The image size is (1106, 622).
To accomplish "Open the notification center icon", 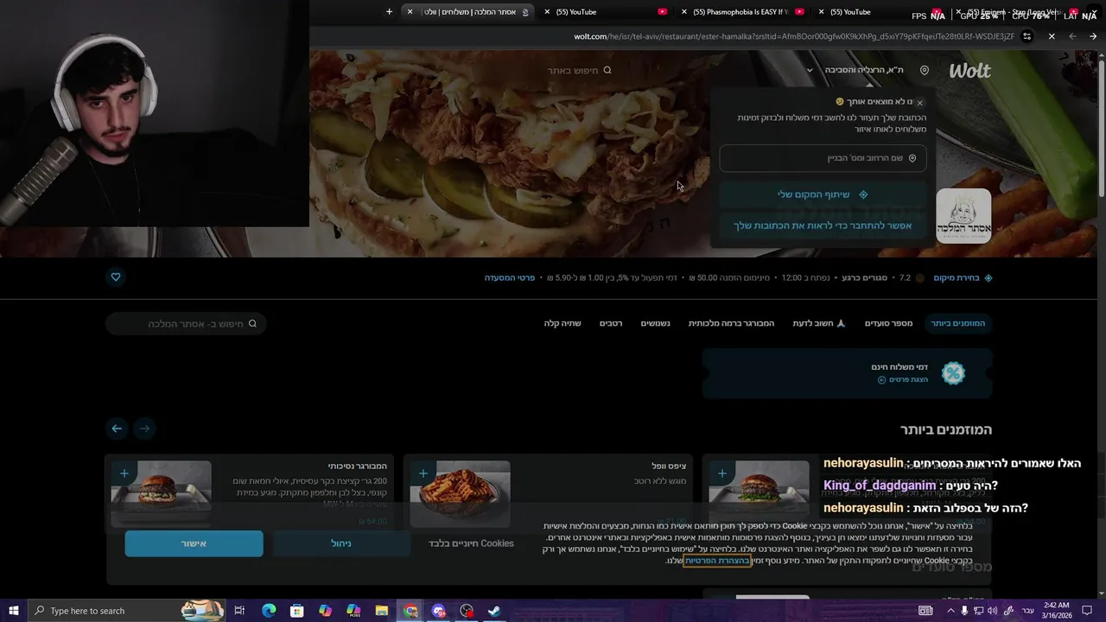I will tap(1087, 611).
